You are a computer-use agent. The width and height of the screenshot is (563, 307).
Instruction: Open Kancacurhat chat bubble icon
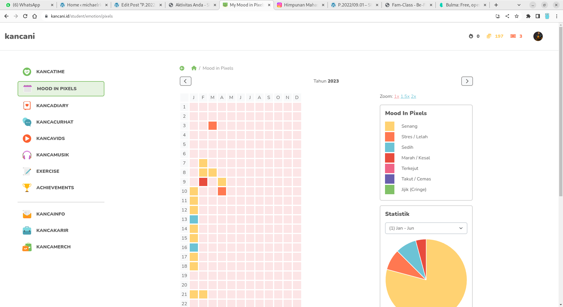click(x=27, y=122)
